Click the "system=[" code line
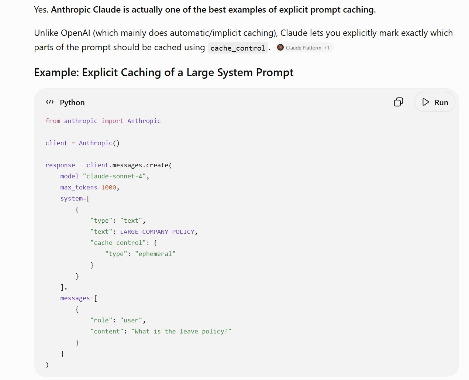This screenshot has height=380, width=469. pyautogui.click(x=75, y=198)
